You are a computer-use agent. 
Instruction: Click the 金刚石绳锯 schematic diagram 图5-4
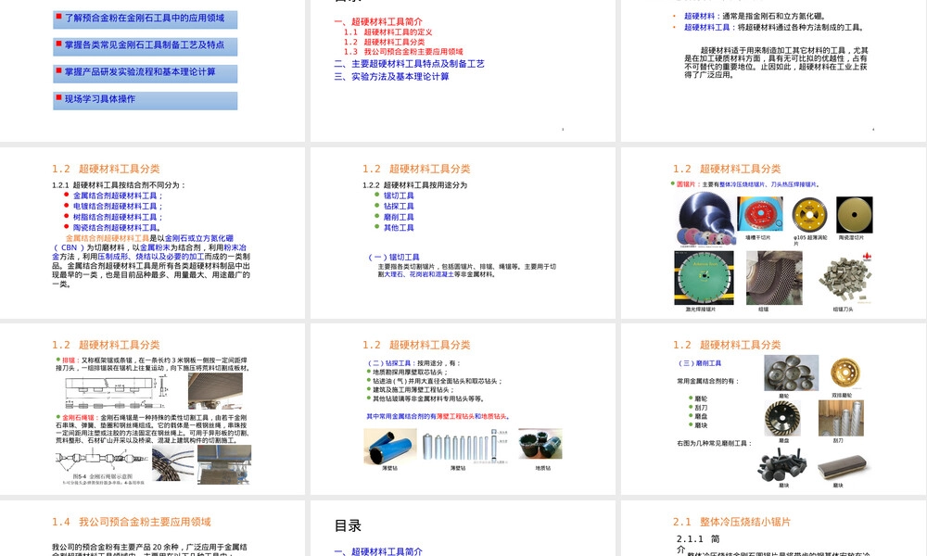[x=102, y=465]
